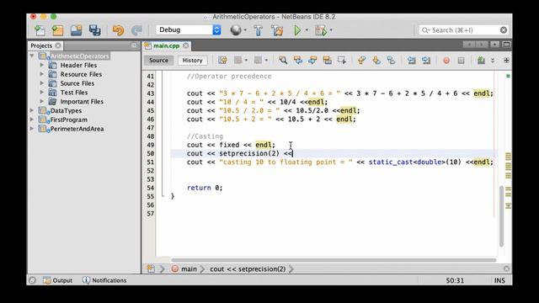Clear the Search field with the x
The width and height of the screenshot is (539, 303).
504,30
